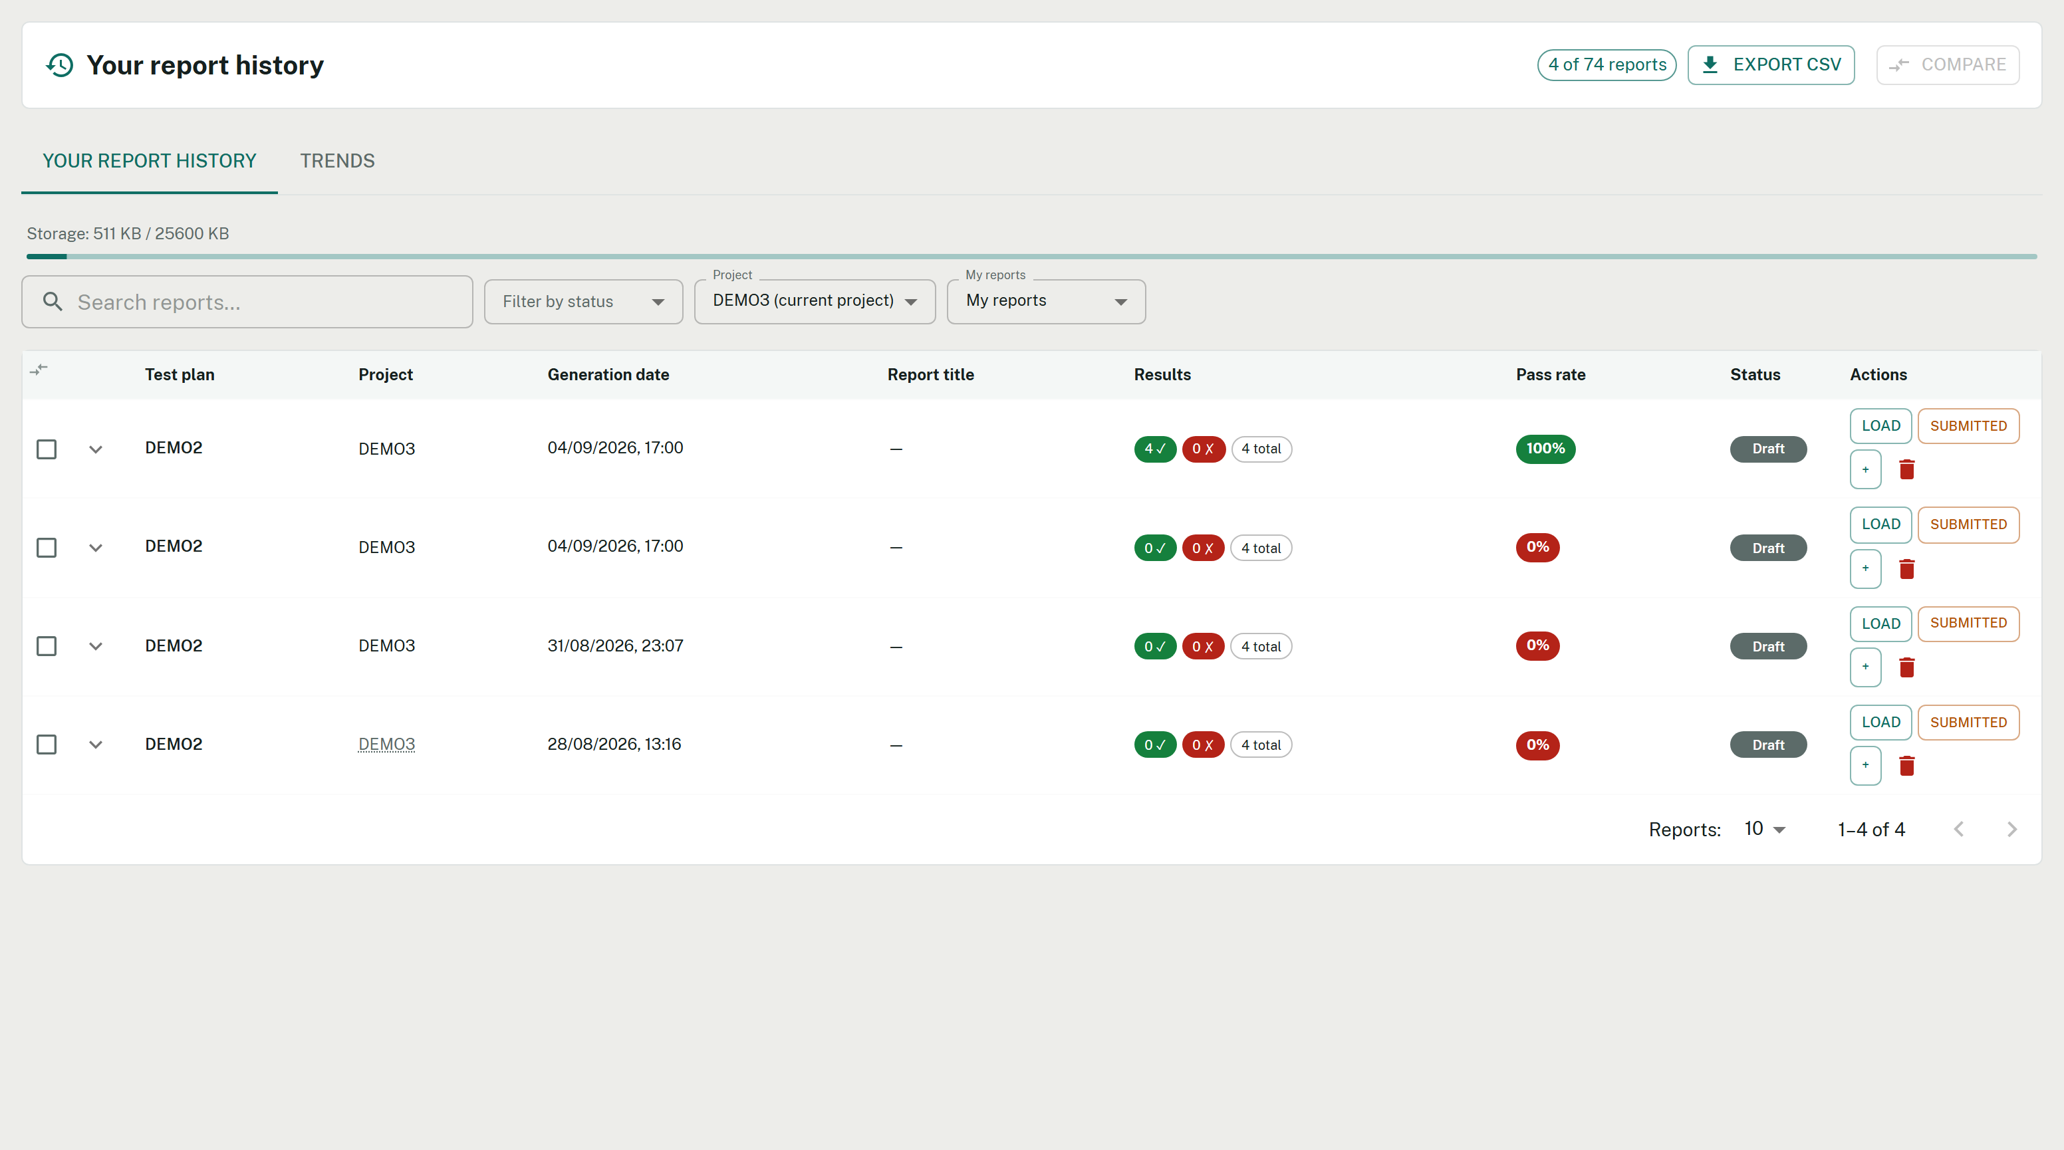Screen dimensions: 2064x1150
Task: Click the plus button on second 04/09/2026 row
Action: tap(1865, 568)
